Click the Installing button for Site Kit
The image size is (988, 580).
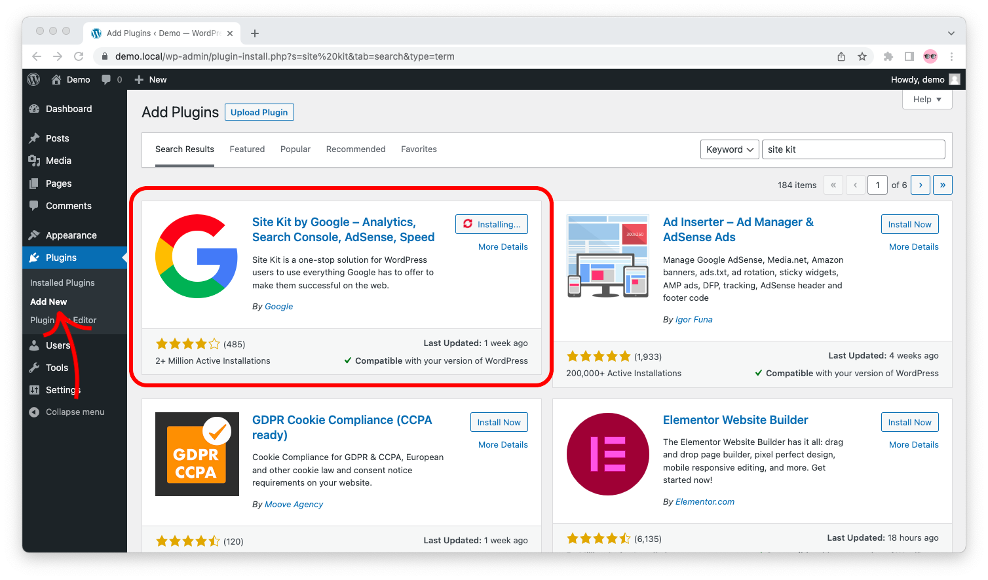491,224
